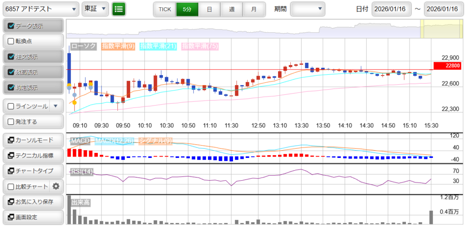
Task: Open 画面設定 screen settings
Action: pos(32,217)
